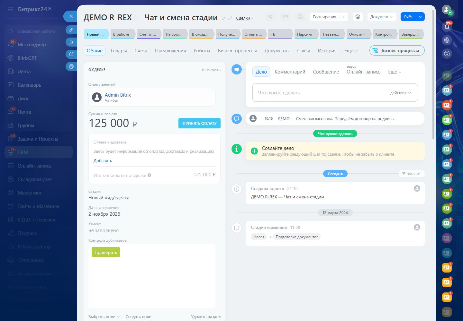Click the email envelope icon in header

click(286, 17)
